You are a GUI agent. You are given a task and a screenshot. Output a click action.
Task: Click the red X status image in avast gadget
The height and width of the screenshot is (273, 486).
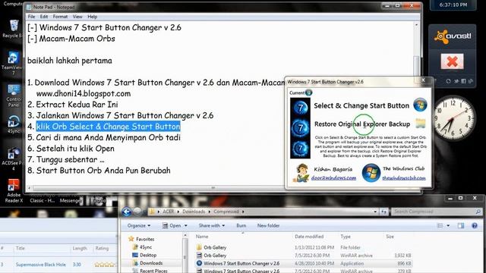[x=453, y=61]
